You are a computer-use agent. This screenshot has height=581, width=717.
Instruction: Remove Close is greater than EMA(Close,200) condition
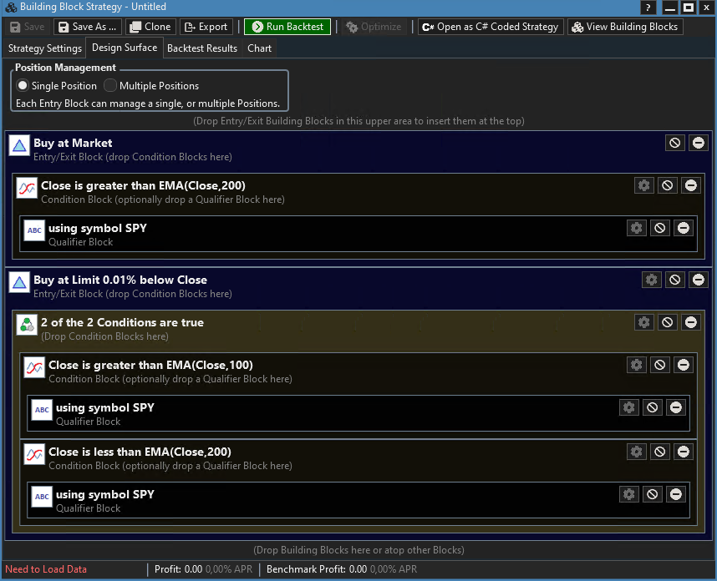click(x=691, y=185)
